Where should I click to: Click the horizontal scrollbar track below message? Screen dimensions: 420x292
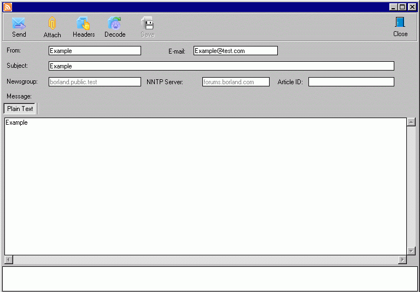(206, 260)
